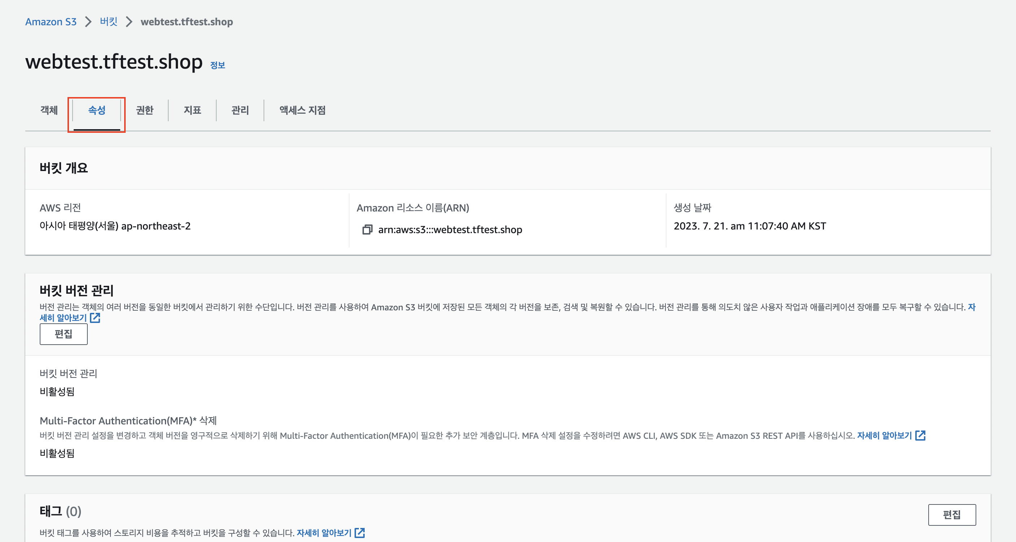Open tags 자세히 알아보기 link
This screenshot has height=542, width=1016.
pos(324,533)
